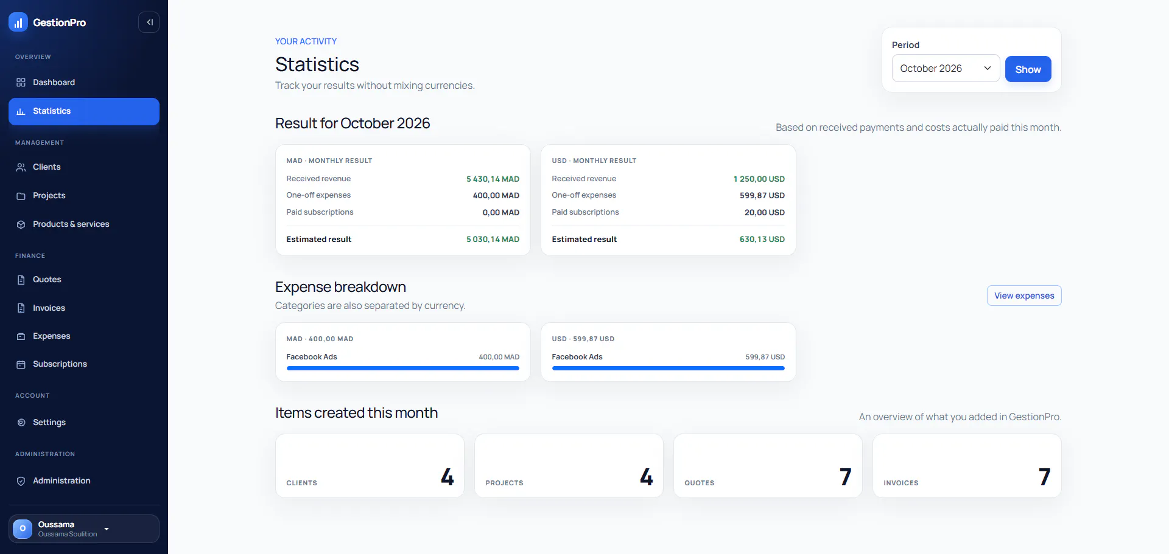The width and height of the screenshot is (1169, 554).
Task: Click the Subscriptions calendar icon
Action: tap(21, 364)
